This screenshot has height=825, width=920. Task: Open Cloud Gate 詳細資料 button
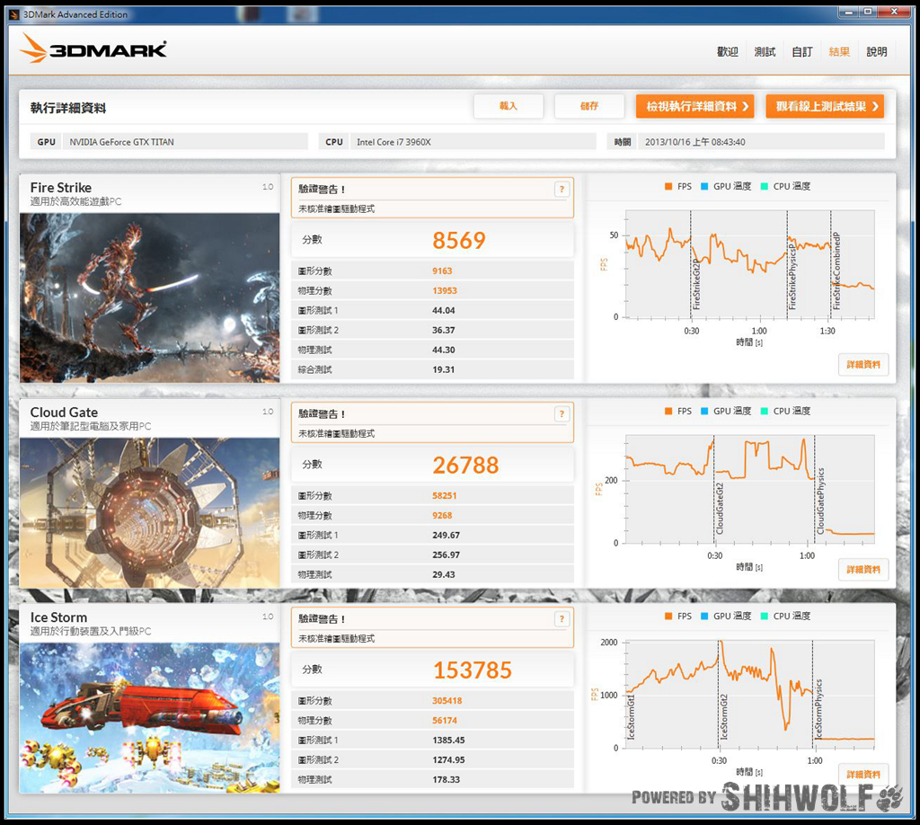pyautogui.click(x=863, y=569)
